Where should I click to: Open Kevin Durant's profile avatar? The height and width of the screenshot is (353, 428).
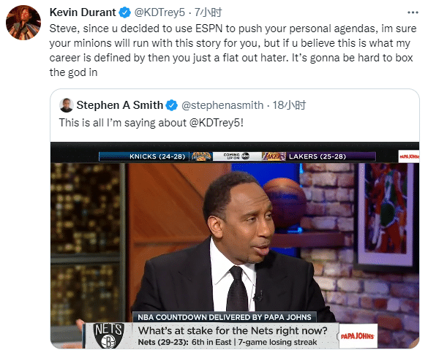click(23, 23)
